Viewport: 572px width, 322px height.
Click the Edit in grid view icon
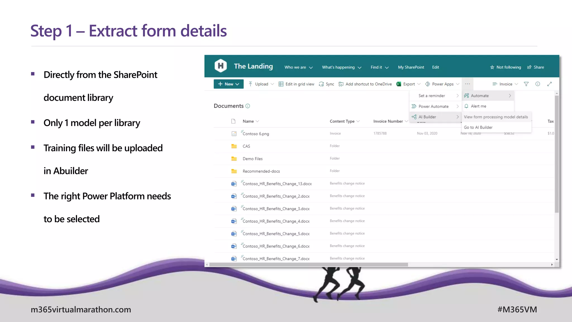tap(281, 84)
